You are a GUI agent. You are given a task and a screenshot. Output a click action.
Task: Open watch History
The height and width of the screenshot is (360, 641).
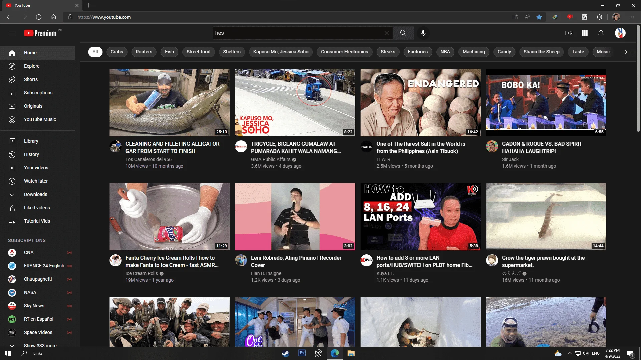click(37, 154)
